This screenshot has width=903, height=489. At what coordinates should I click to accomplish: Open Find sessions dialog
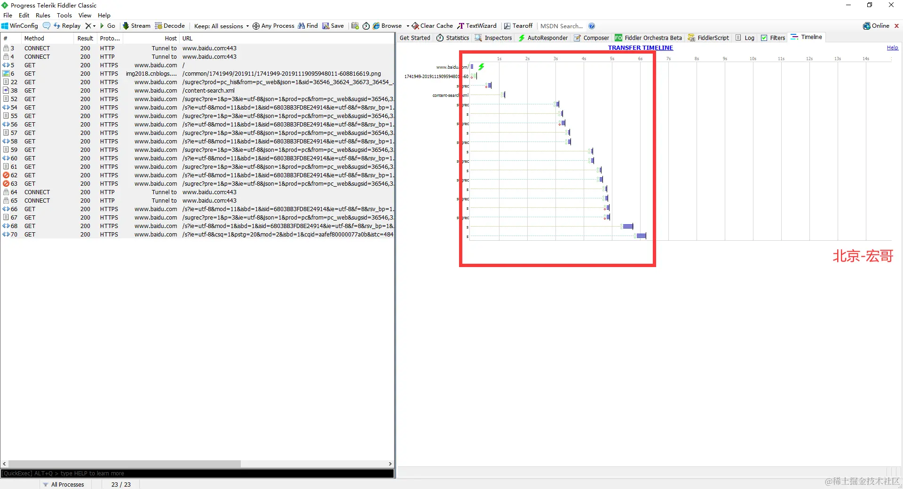pyautogui.click(x=308, y=26)
